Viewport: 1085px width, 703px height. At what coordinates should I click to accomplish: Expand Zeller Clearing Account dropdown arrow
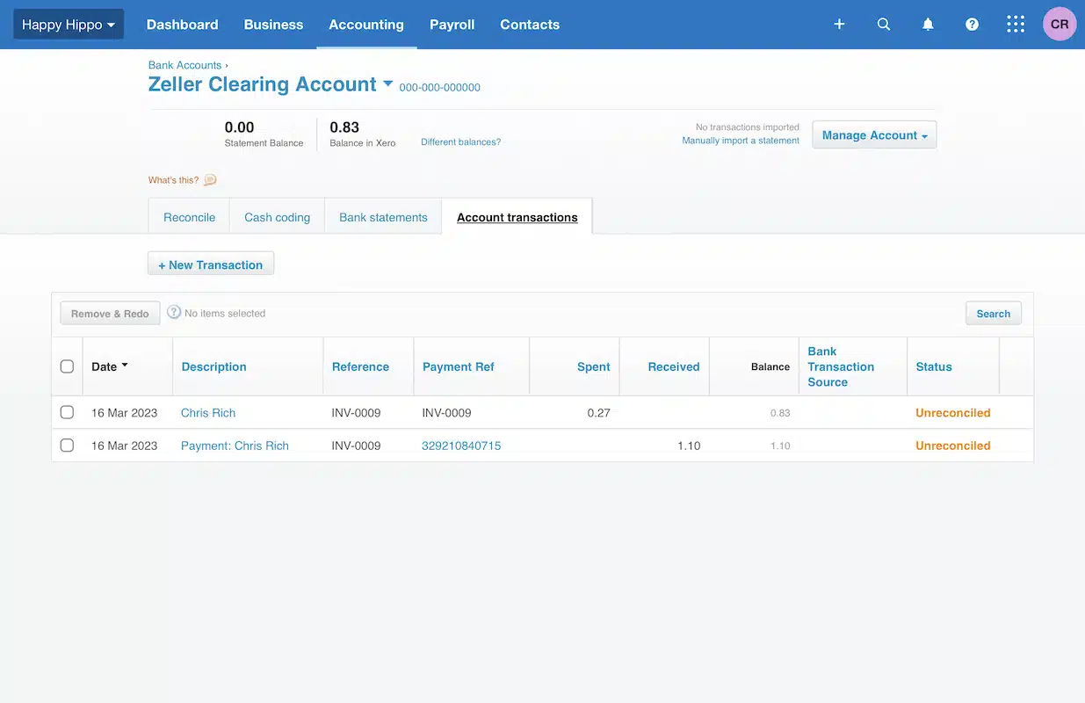[388, 84]
